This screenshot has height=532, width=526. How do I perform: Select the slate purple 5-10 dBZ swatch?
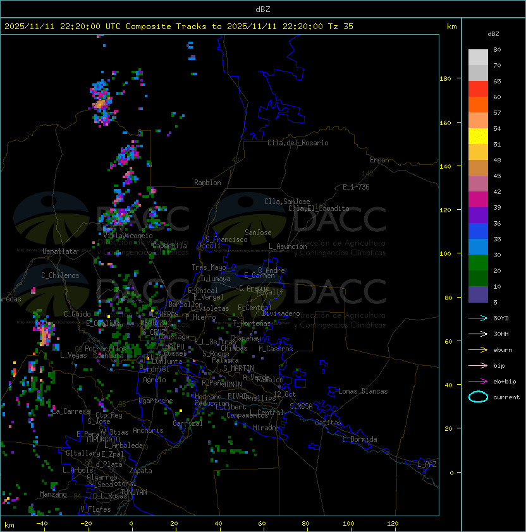coord(478,294)
